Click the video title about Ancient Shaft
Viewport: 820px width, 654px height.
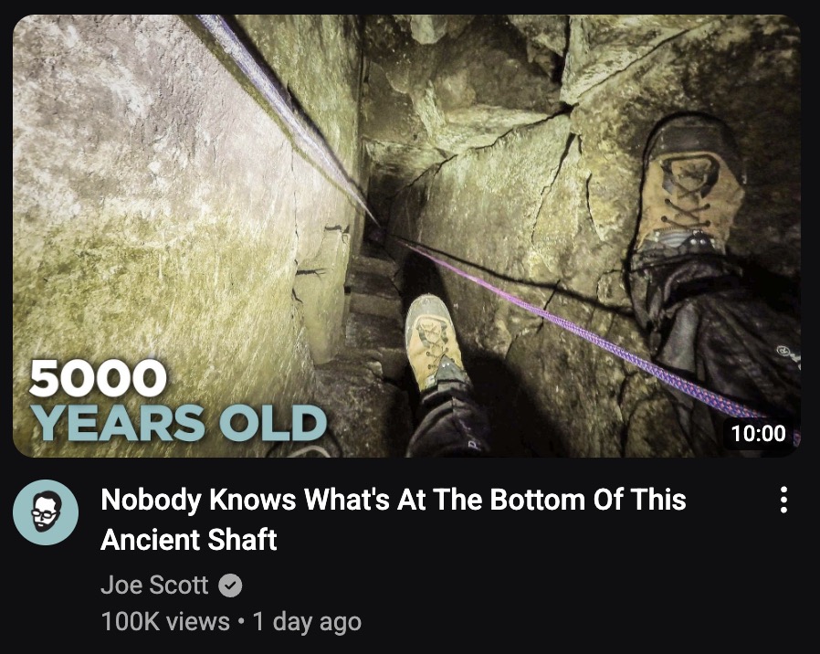(394, 519)
